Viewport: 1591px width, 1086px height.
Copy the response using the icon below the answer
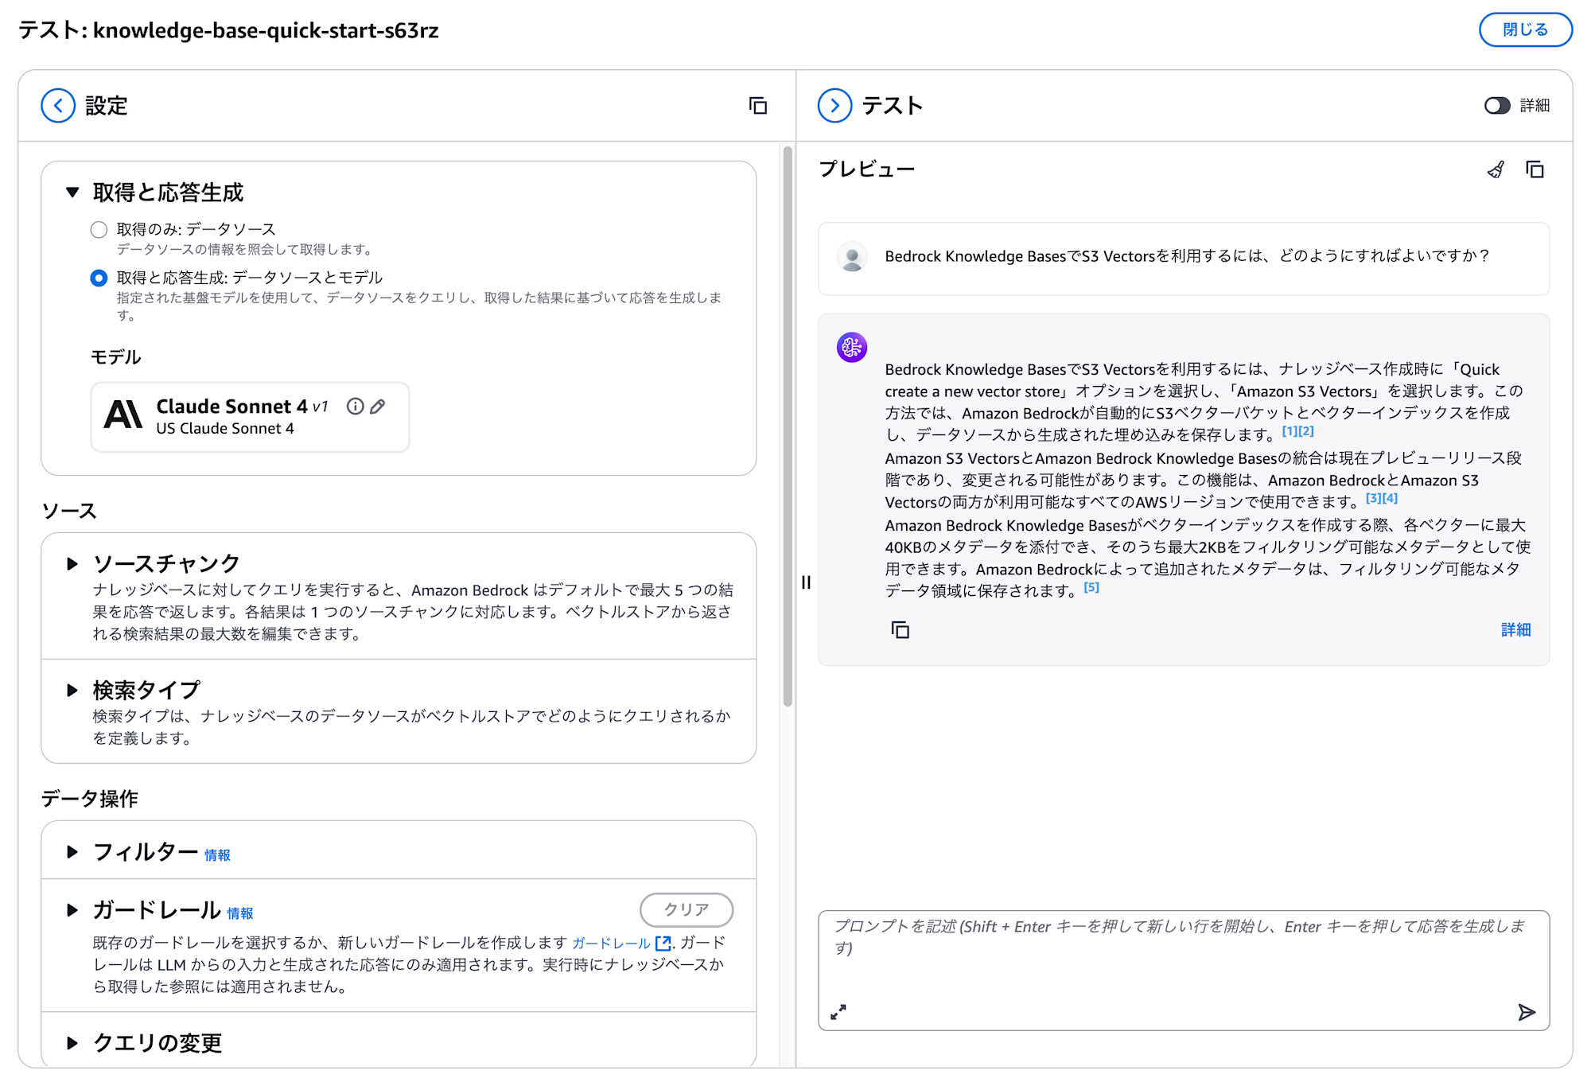point(900,630)
